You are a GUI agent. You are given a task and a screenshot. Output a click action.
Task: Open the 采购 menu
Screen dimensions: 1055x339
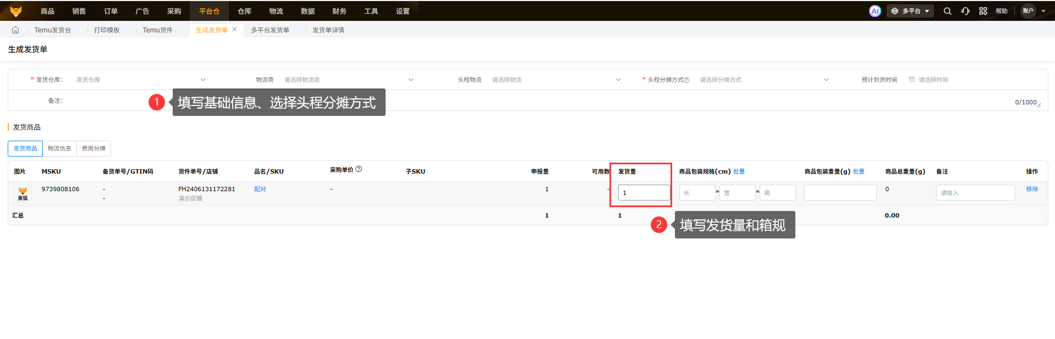[x=174, y=11]
